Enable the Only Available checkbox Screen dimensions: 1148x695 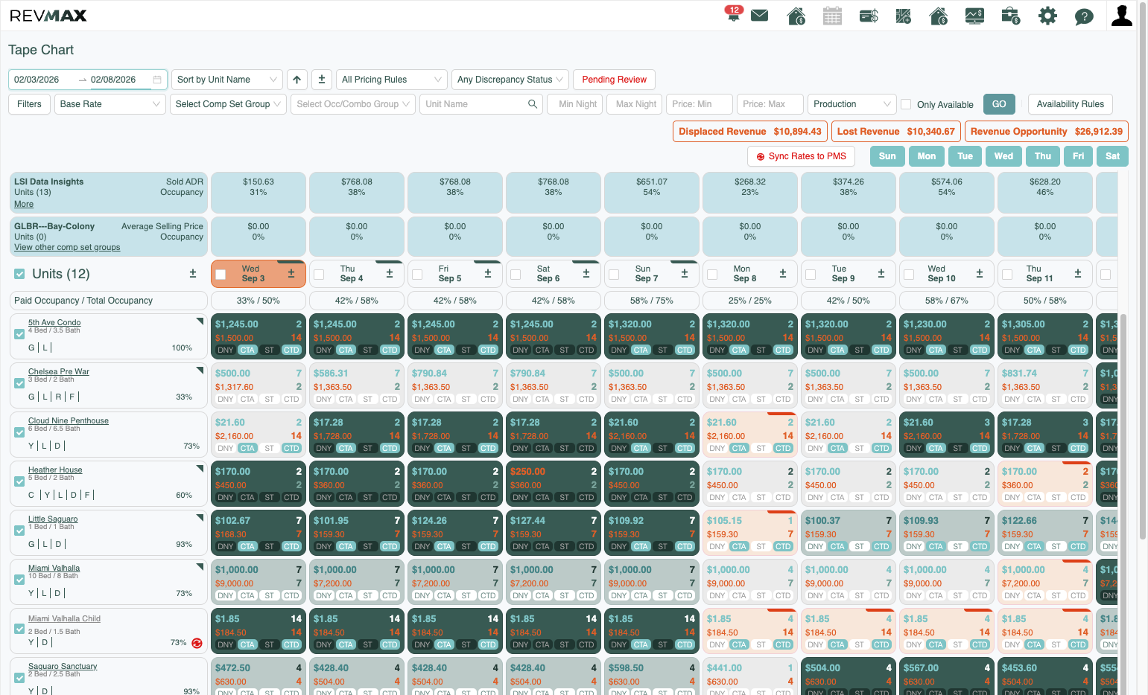click(906, 104)
